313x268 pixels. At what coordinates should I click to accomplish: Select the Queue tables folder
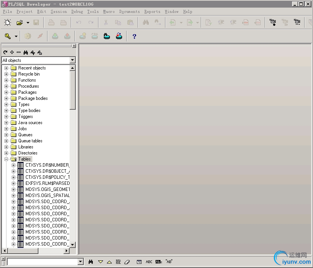30,141
